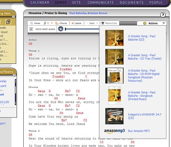Viewport: 171px width, 147px height.
Task: Click the audio progress slider handle
Action: coord(66,29)
